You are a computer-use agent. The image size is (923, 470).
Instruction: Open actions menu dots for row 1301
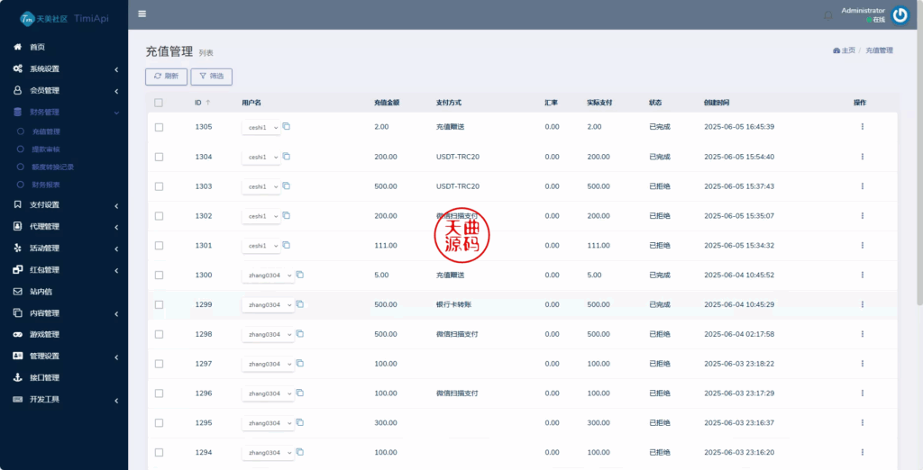pos(863,245)
